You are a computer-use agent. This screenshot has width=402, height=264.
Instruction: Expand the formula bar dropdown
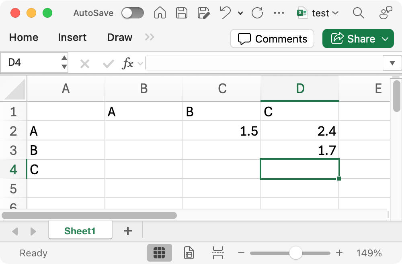[x=392, y=63]
